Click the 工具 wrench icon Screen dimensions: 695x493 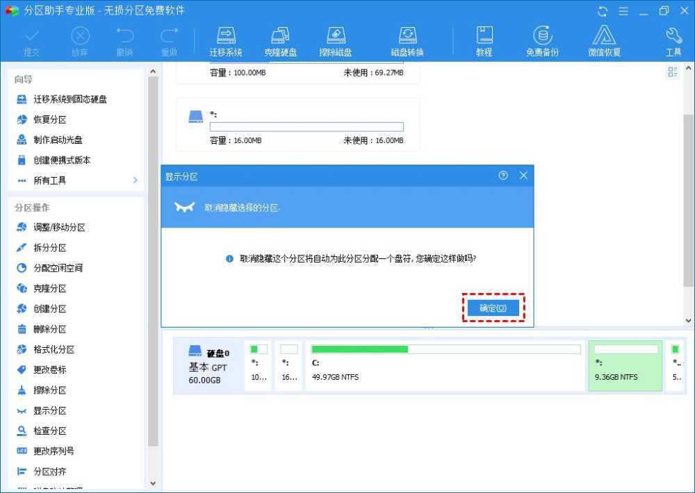point(672,40)
